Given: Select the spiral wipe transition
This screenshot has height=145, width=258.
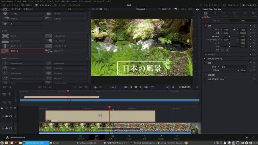Looking at the screenshot, I should coord(66,36).
